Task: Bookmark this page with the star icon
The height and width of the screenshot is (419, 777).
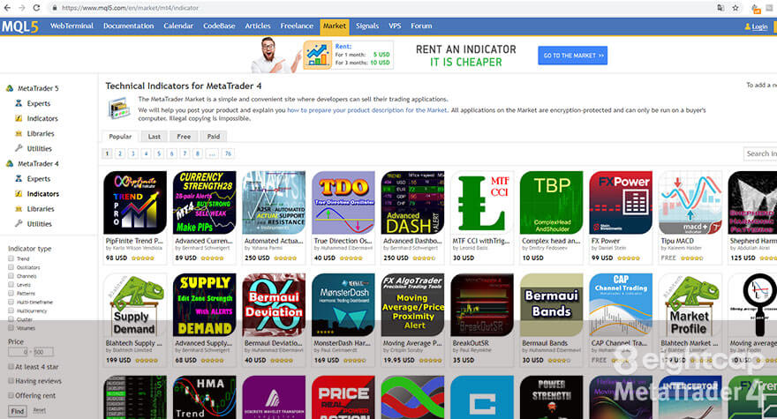Action: tap(736, 8)
